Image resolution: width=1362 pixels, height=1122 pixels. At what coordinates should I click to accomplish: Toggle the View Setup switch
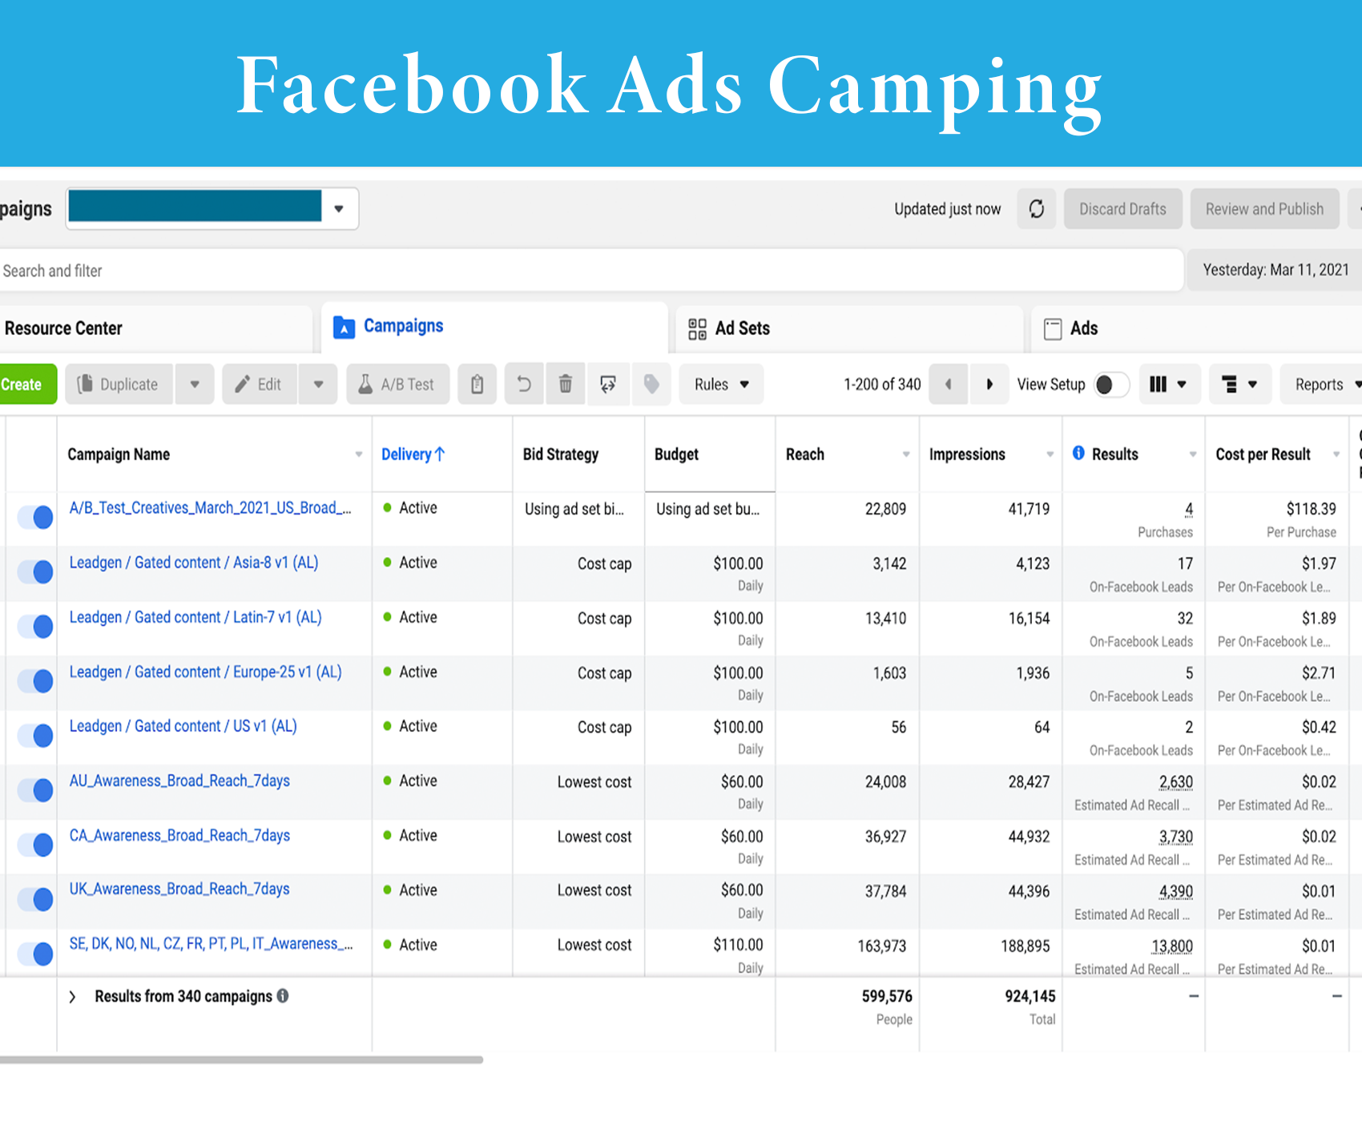(1110, 384)
